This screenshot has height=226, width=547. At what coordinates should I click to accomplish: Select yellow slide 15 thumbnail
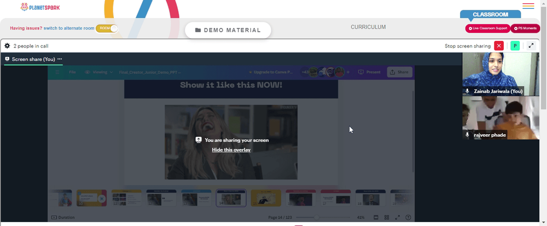click(266, 198)
